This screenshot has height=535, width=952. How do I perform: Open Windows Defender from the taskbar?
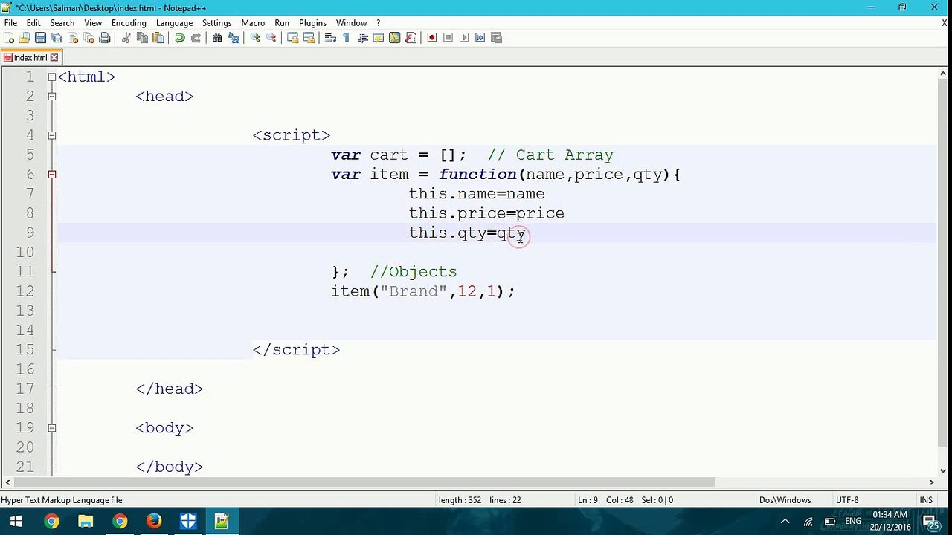(x=187, y=521)
